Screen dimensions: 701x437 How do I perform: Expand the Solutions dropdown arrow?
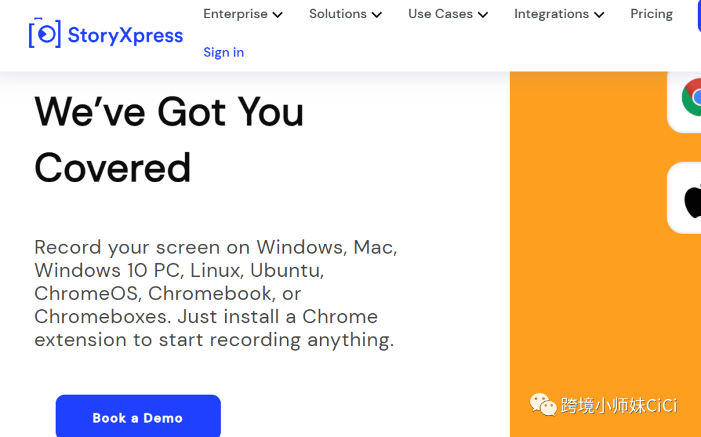(x=377, y=15)
